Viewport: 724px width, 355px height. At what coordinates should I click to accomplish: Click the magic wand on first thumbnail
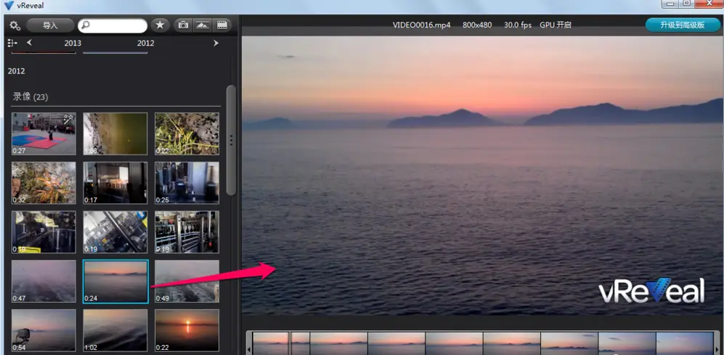69,119
